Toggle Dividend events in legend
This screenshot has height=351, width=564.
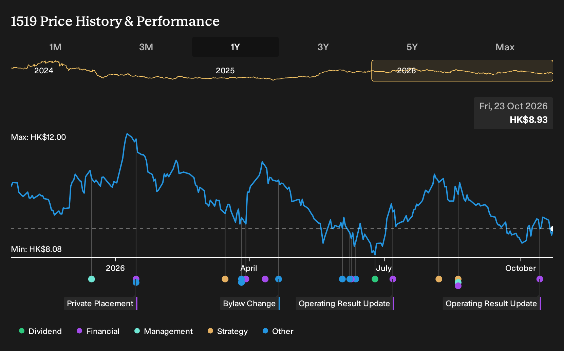tap(40, 331)
